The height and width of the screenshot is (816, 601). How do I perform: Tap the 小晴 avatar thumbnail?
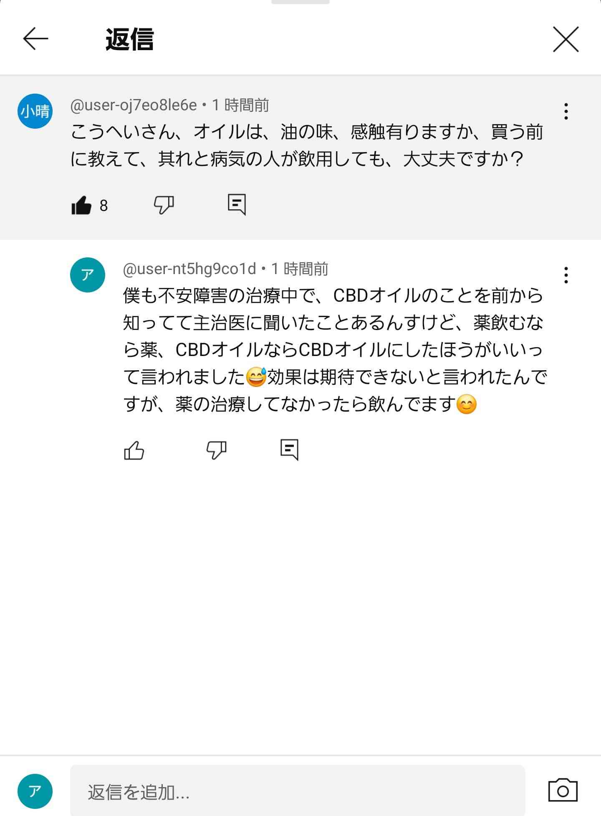(x=35, y=110)
